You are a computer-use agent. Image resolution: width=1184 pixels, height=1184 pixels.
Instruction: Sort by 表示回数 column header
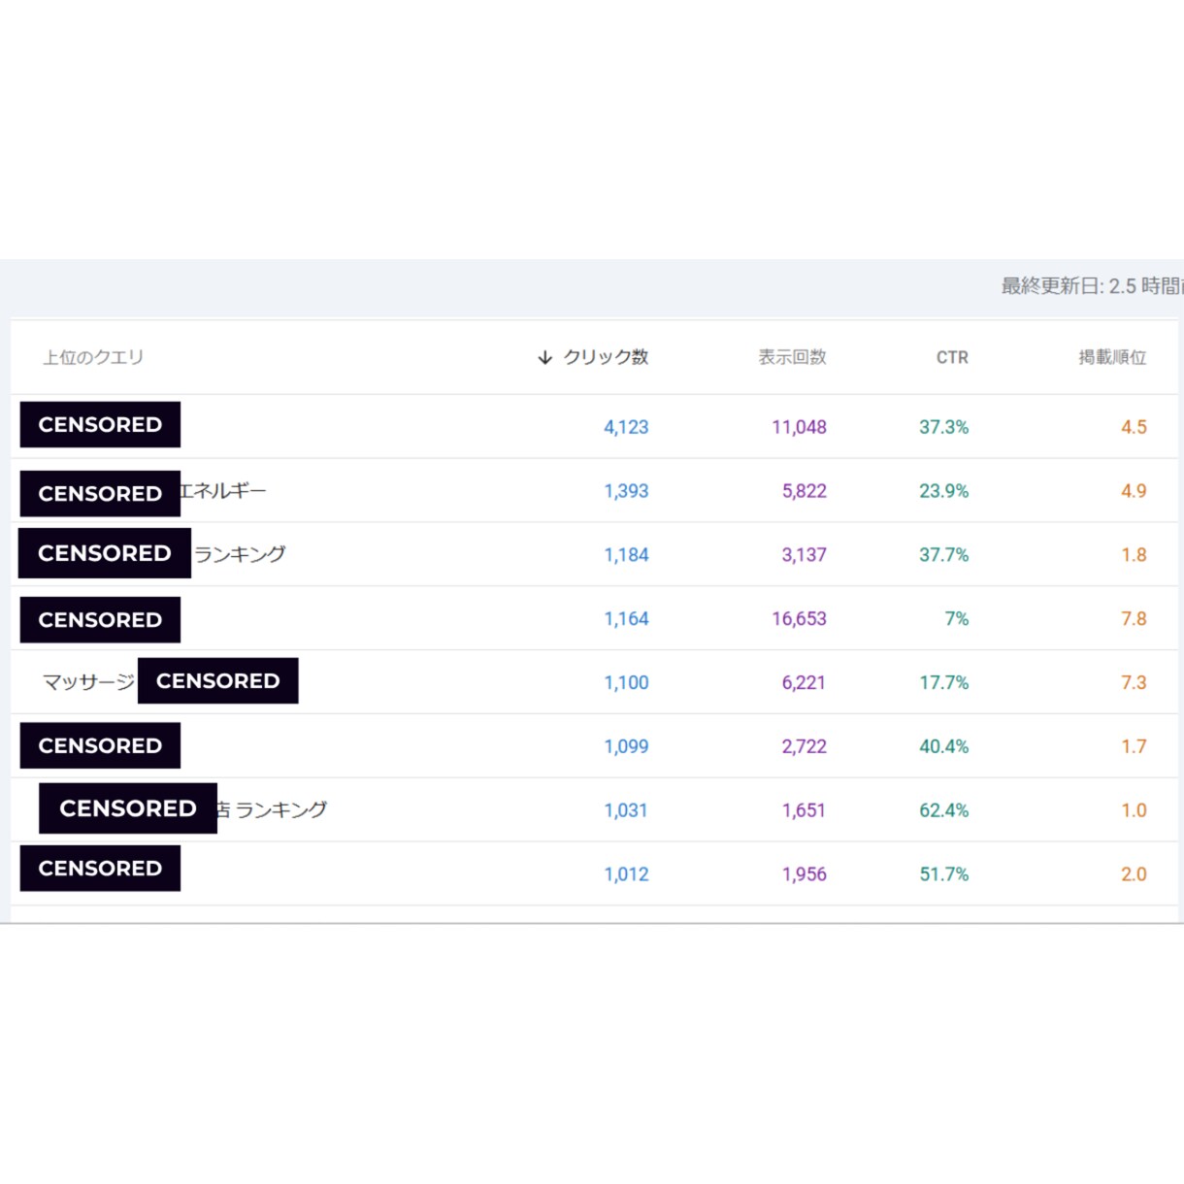(x=792, y=357)
